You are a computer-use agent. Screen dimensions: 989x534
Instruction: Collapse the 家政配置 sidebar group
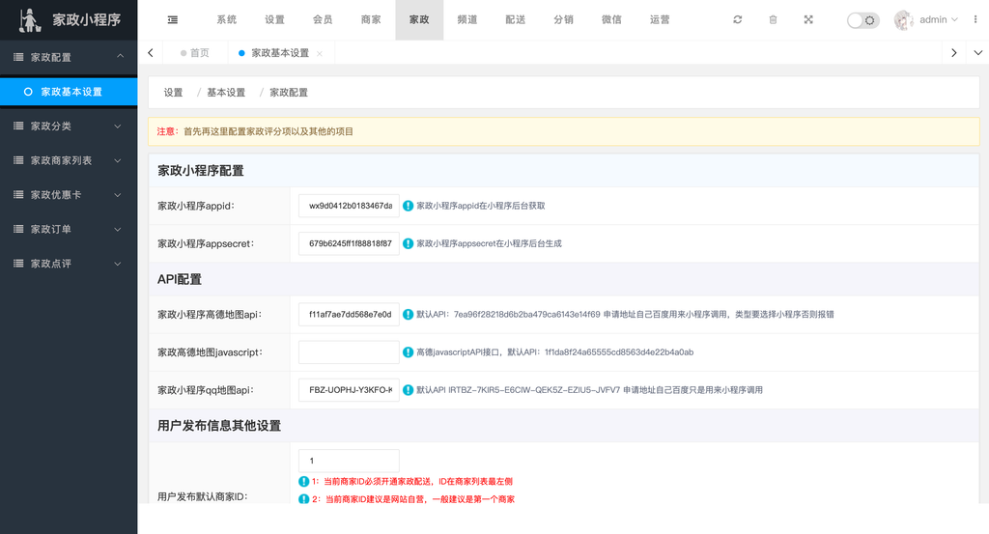click(69, 57)
